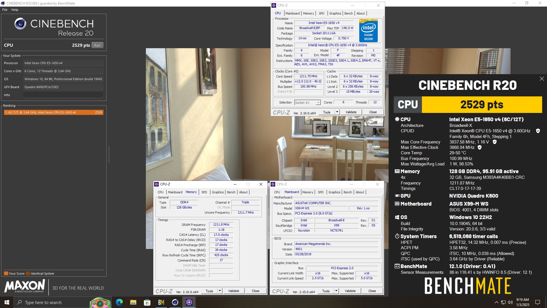The width and height of the screenshot is (547, 308).
Task: Open Memory tab in Mainboard CPU-Z window
Action: pyautogui.click(x=308, y=192)
